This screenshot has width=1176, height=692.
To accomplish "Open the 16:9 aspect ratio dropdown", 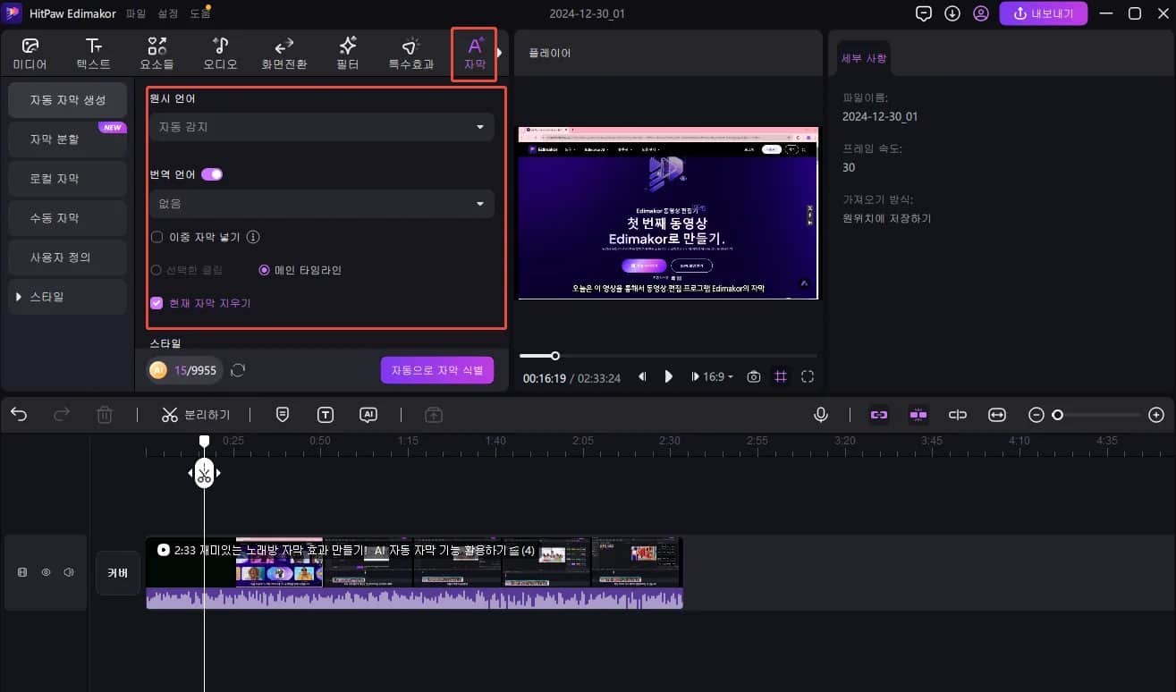I will pyautogui.click(x=712, y=376).
